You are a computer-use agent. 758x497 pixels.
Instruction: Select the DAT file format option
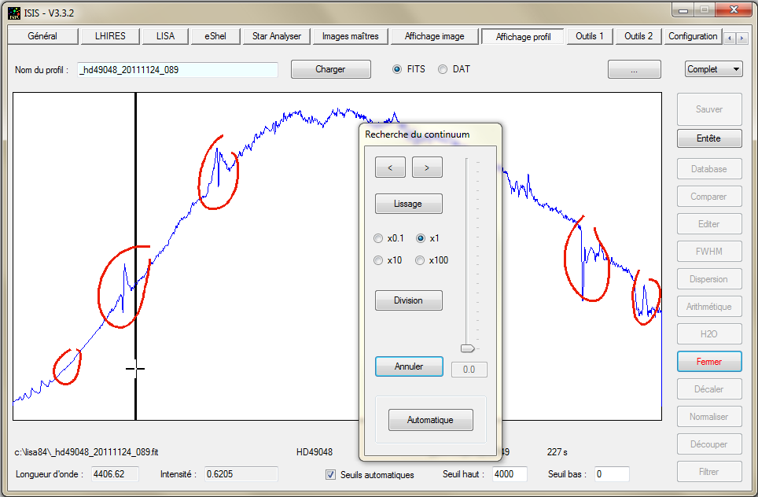tap(443, 69)
